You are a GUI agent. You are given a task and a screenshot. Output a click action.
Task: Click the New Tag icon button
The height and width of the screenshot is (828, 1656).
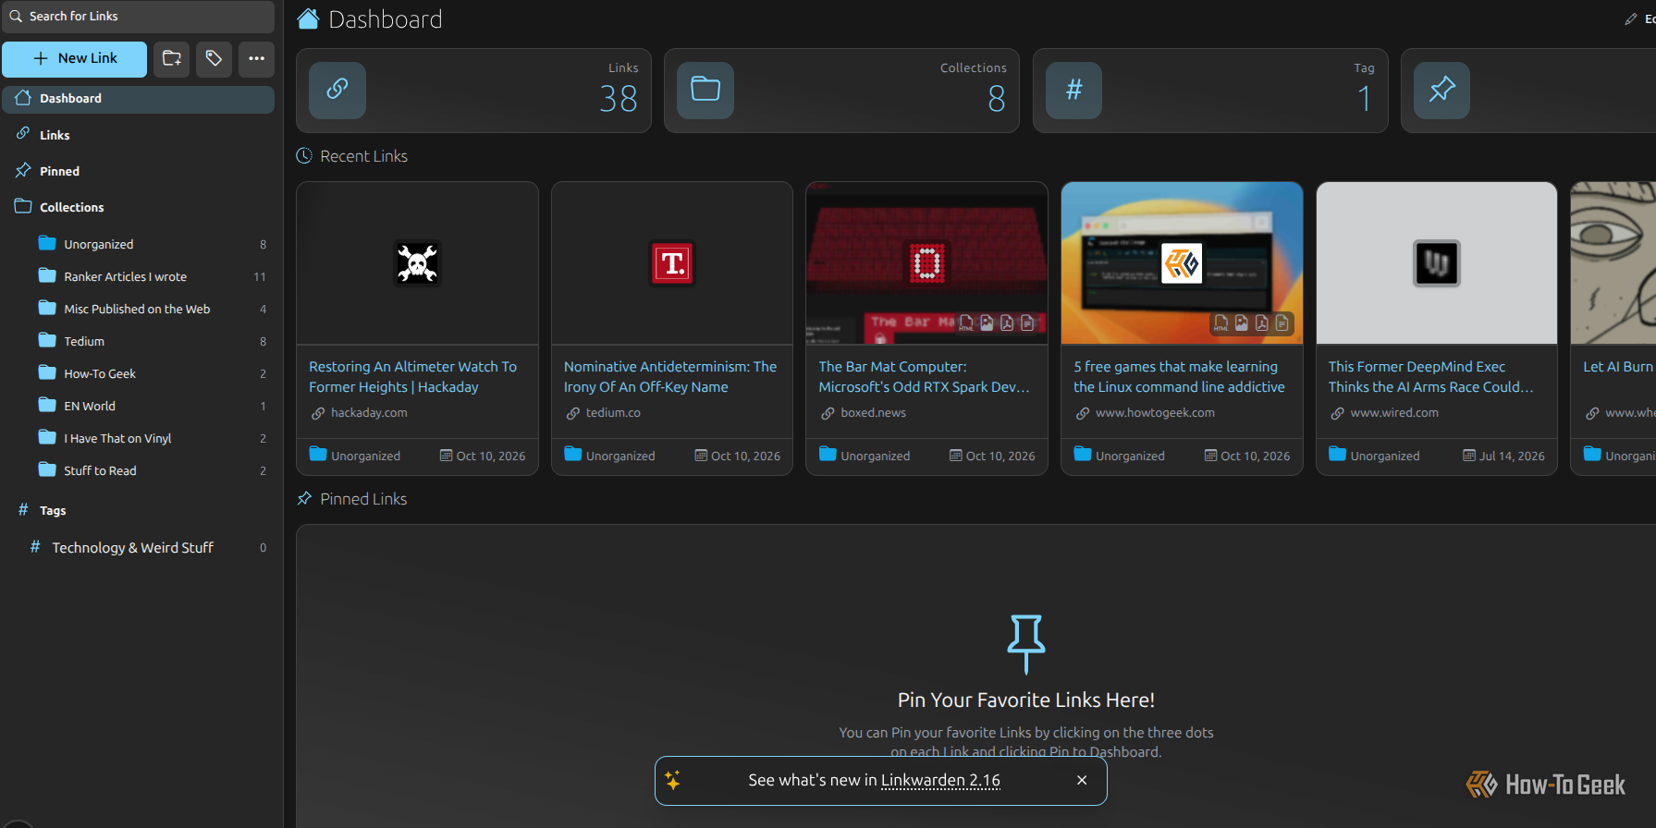[214, 59]
